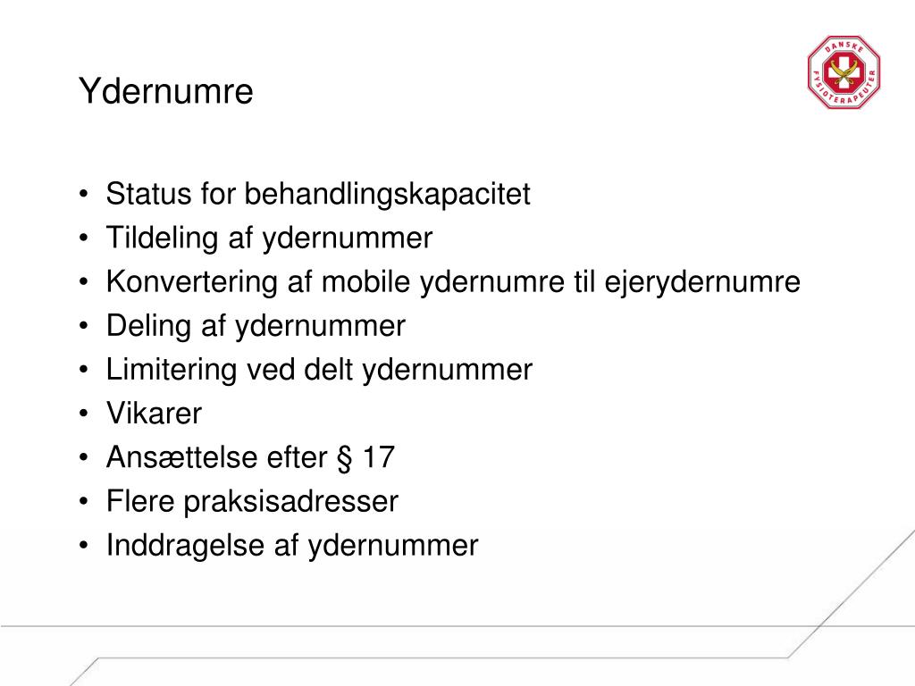Click the word praksisadresser

click(291, 502)
